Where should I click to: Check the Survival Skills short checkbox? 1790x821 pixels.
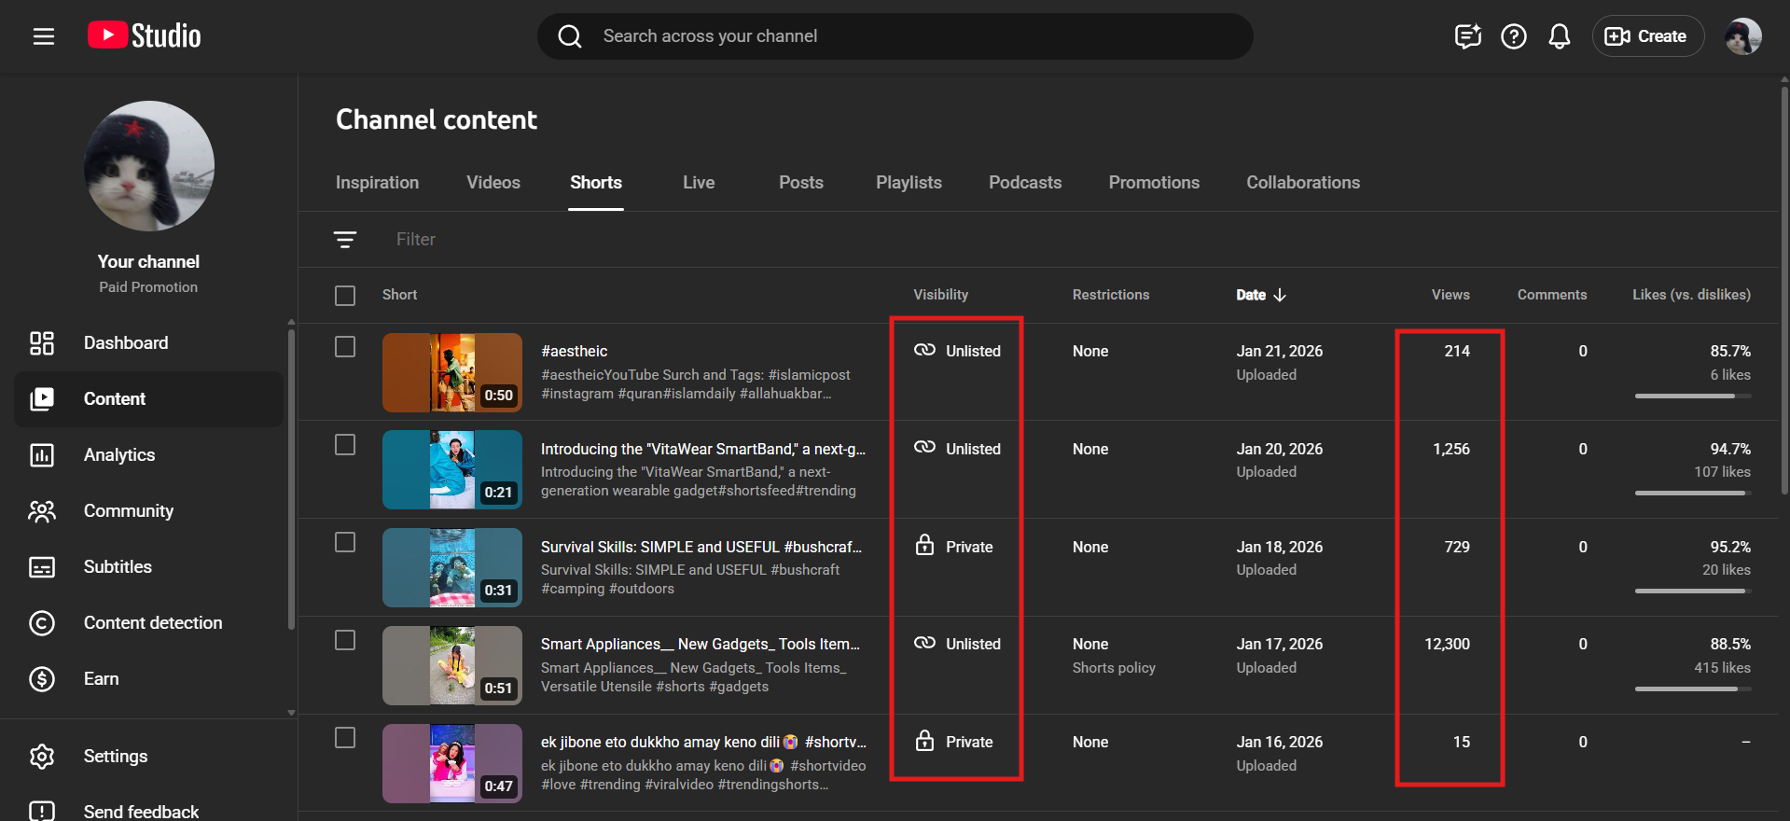pos(345,543)
